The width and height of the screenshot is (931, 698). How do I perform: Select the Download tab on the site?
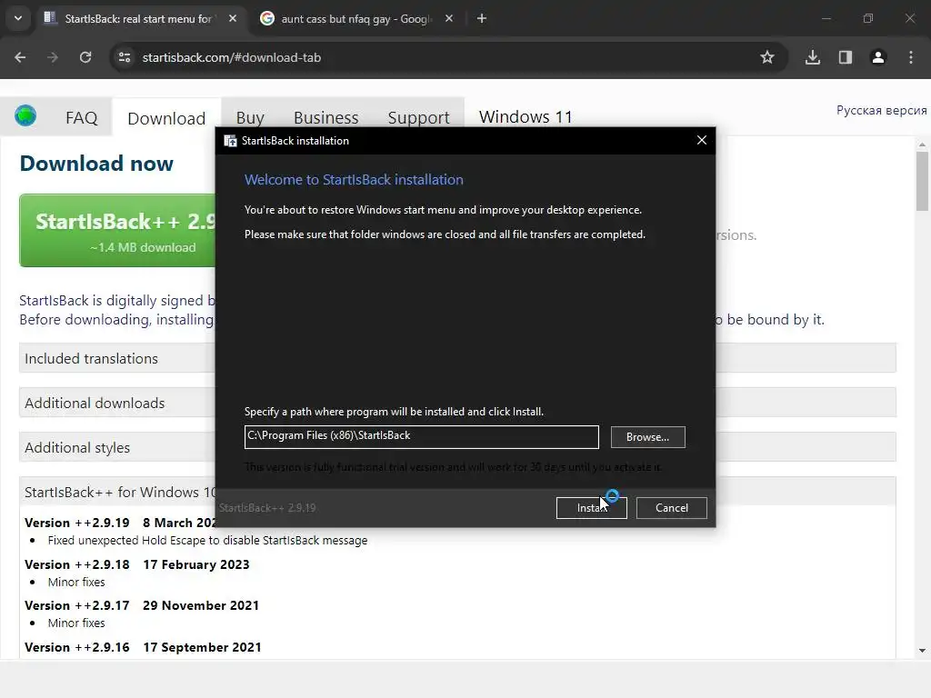166,118
